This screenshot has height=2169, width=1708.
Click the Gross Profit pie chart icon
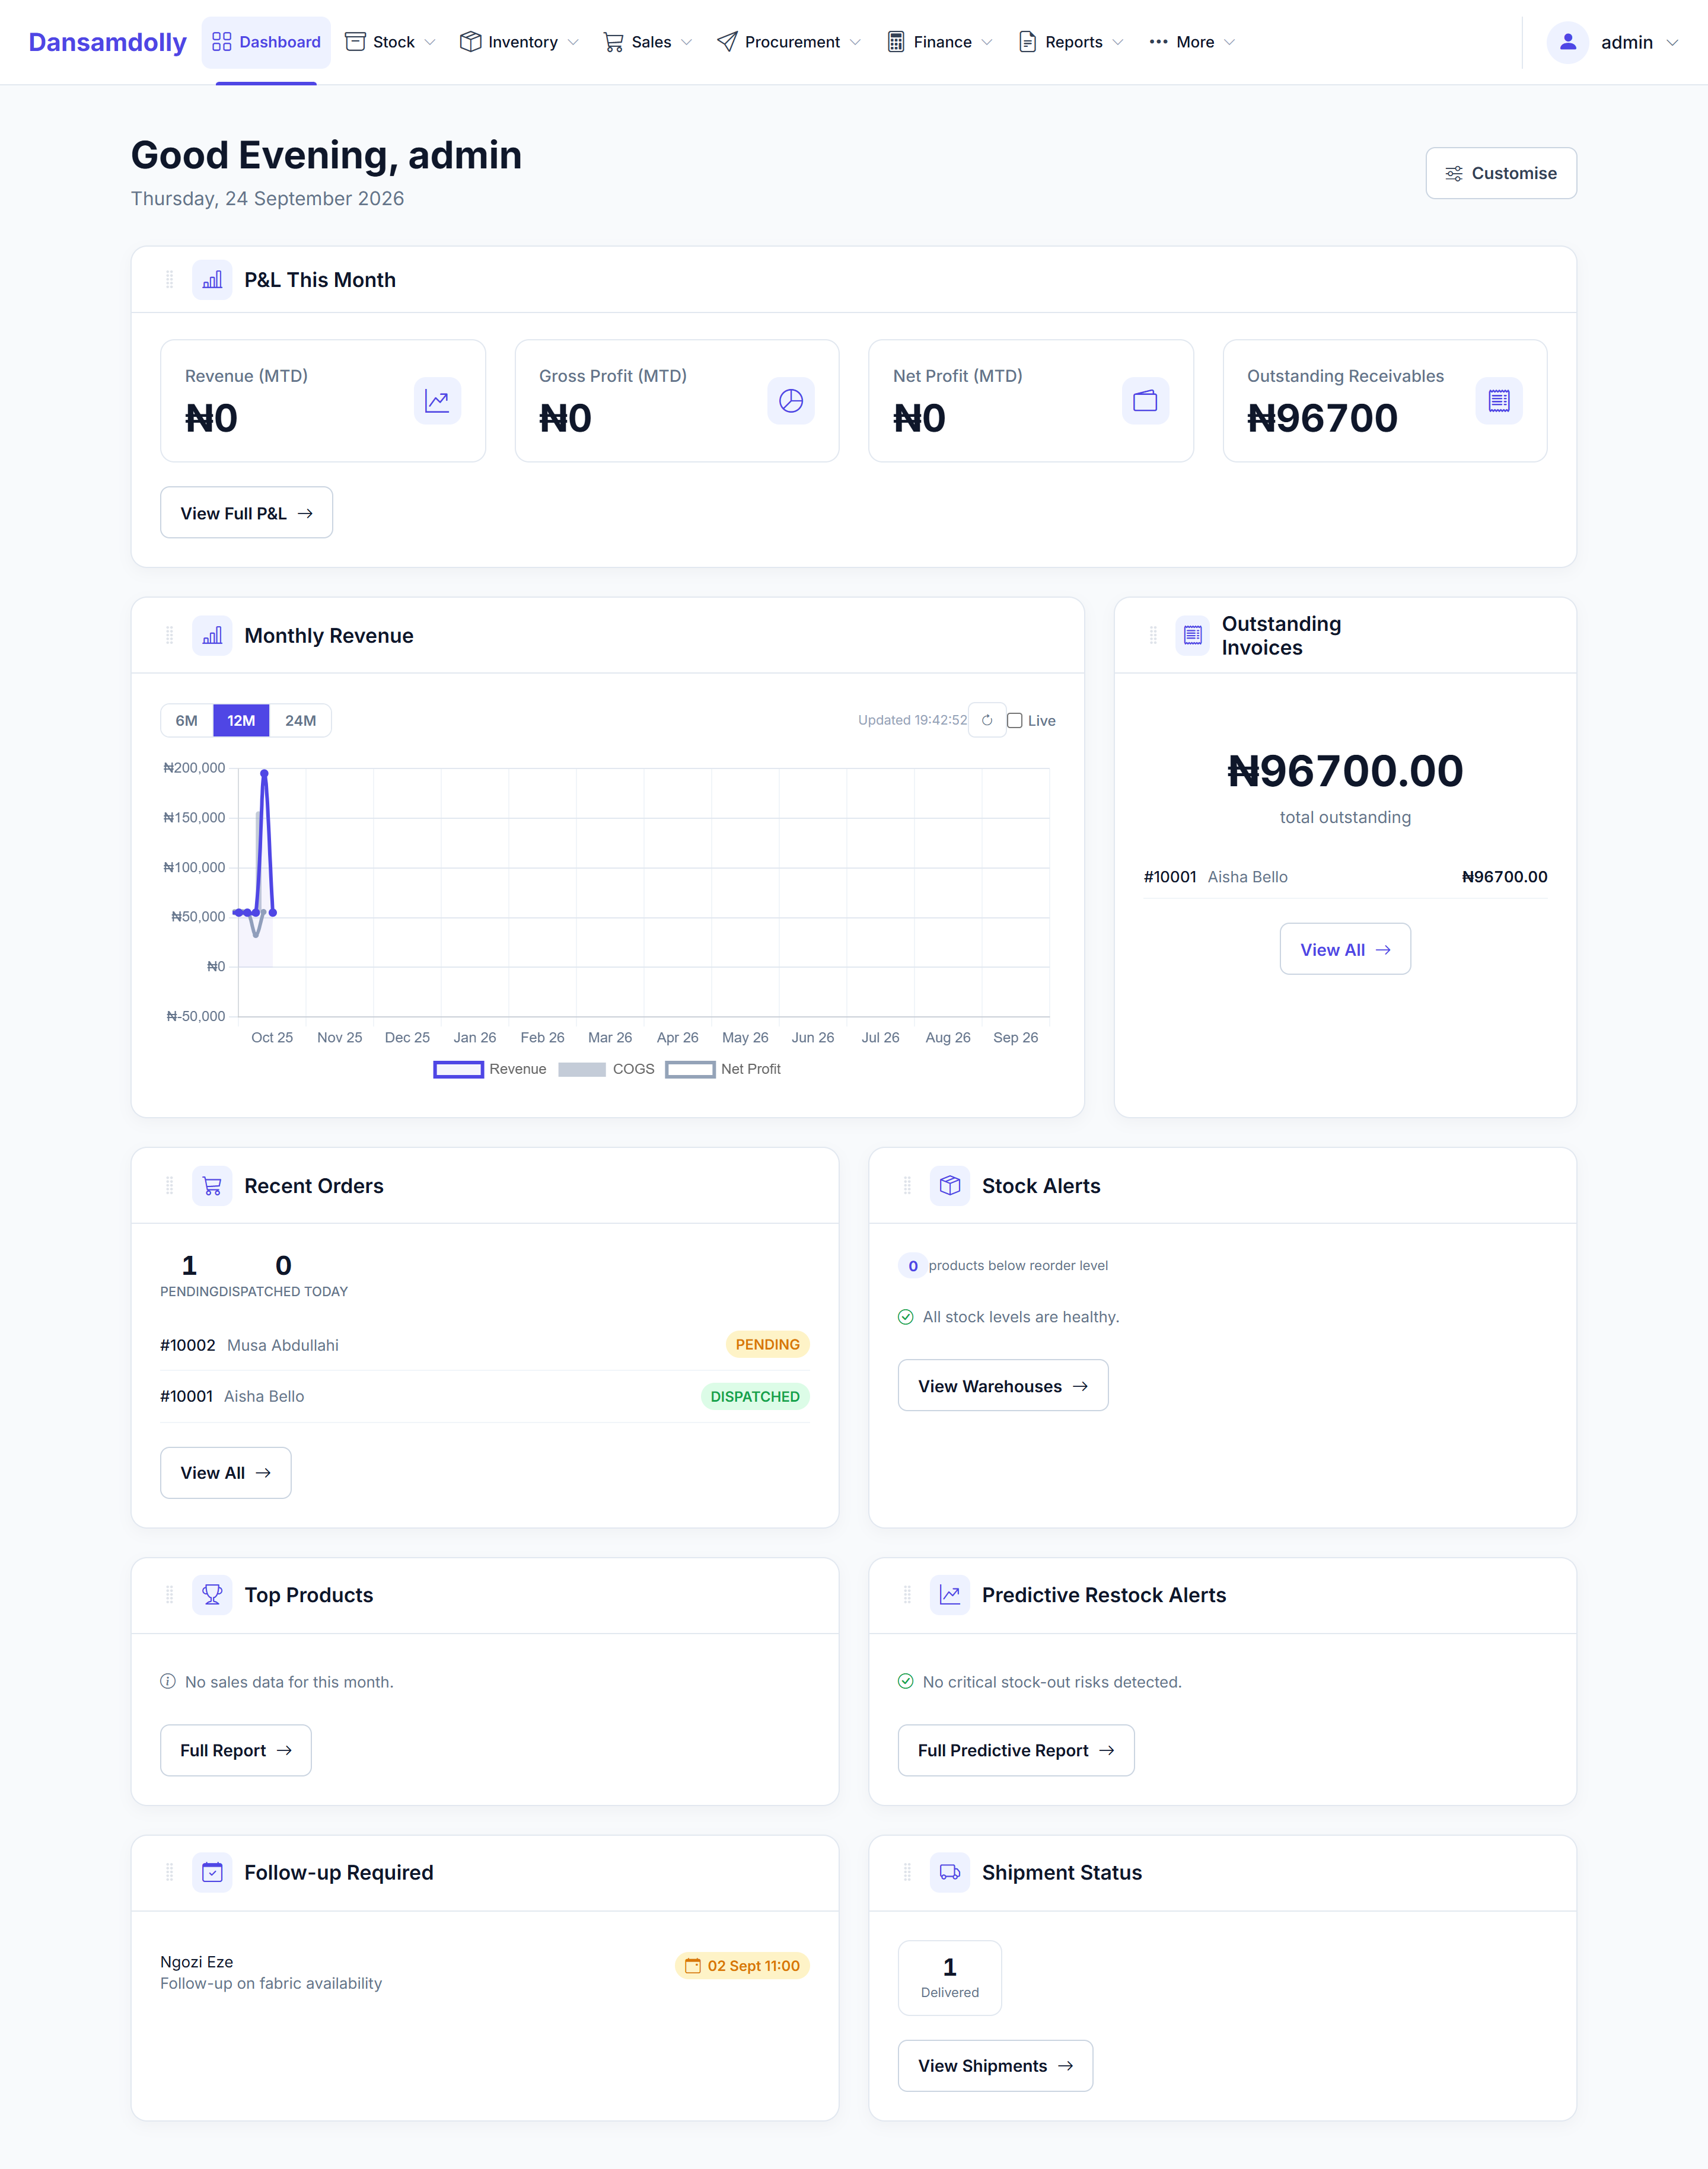[791, 401]
